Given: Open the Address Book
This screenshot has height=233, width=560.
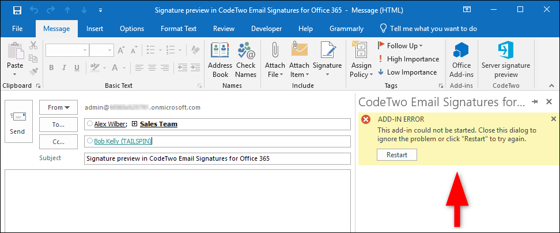Looking at the screenshot, I should 220,60.
